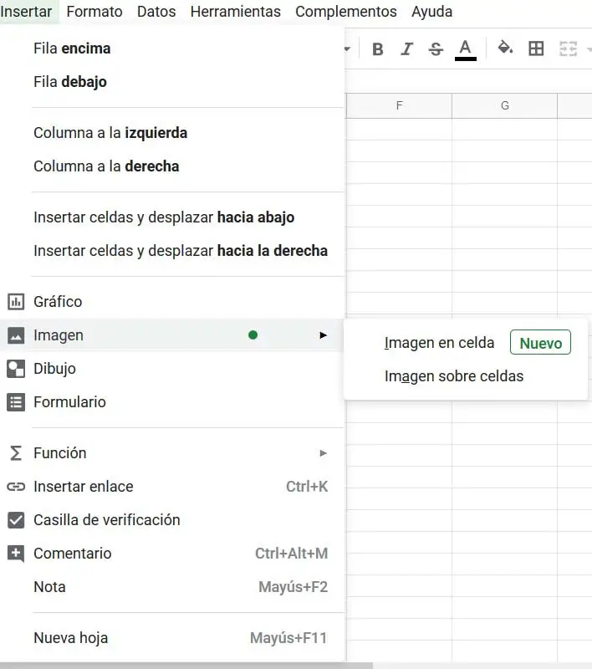Add a Comentario from the menu

click(72, 553)
